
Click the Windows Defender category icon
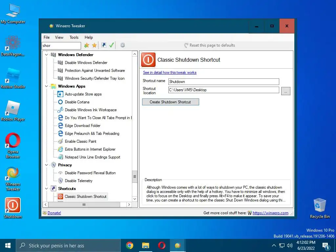tap(53, 55)
